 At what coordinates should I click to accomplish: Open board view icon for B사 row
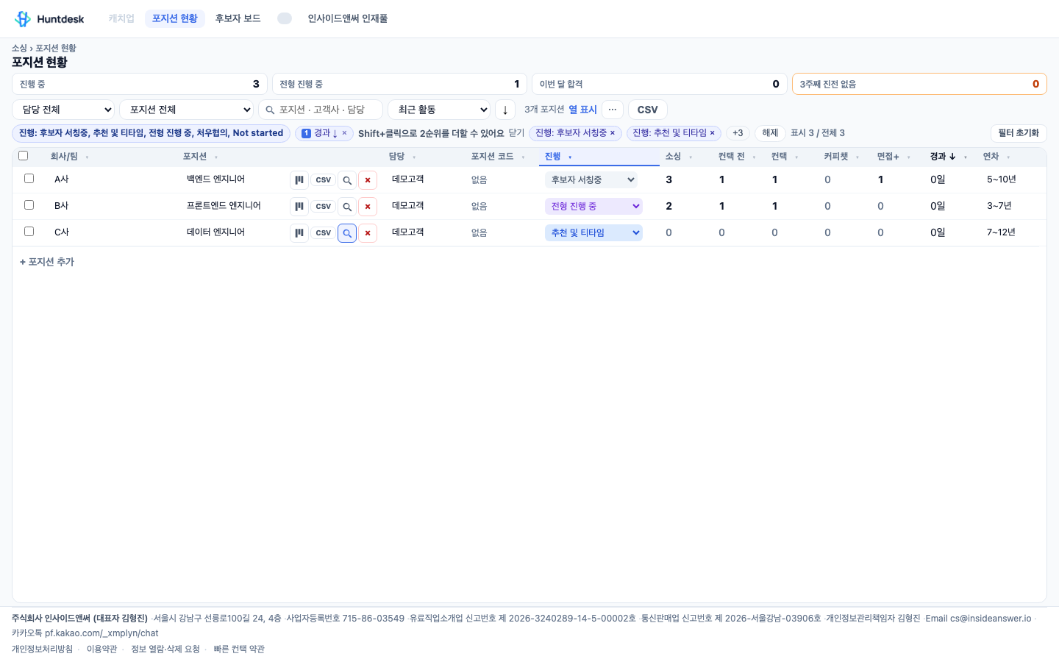point(299,207)
